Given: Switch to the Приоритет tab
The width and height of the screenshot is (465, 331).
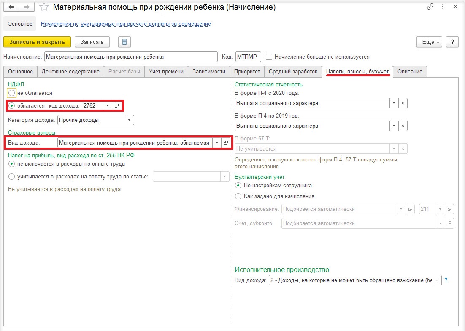Looking at the screenshot, I should (247, 71).
